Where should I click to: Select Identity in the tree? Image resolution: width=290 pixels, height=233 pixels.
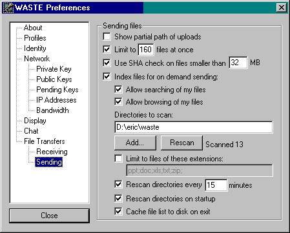pyautogui.click(x=35, y=48)
